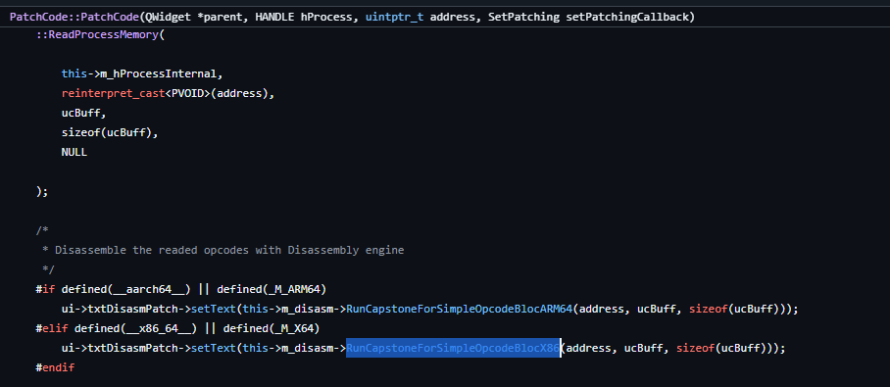Screen dimensions: 890x387
Task: Click the #if preprocessor directive
Action: [x=45, y=289]
